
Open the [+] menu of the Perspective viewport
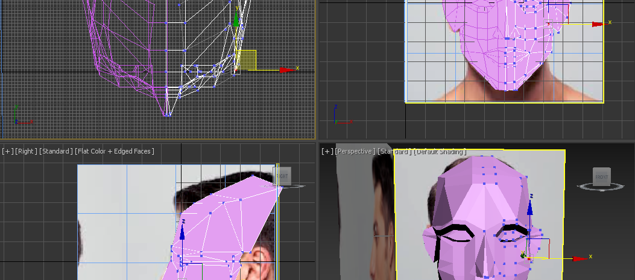click(x=327, y=151)
